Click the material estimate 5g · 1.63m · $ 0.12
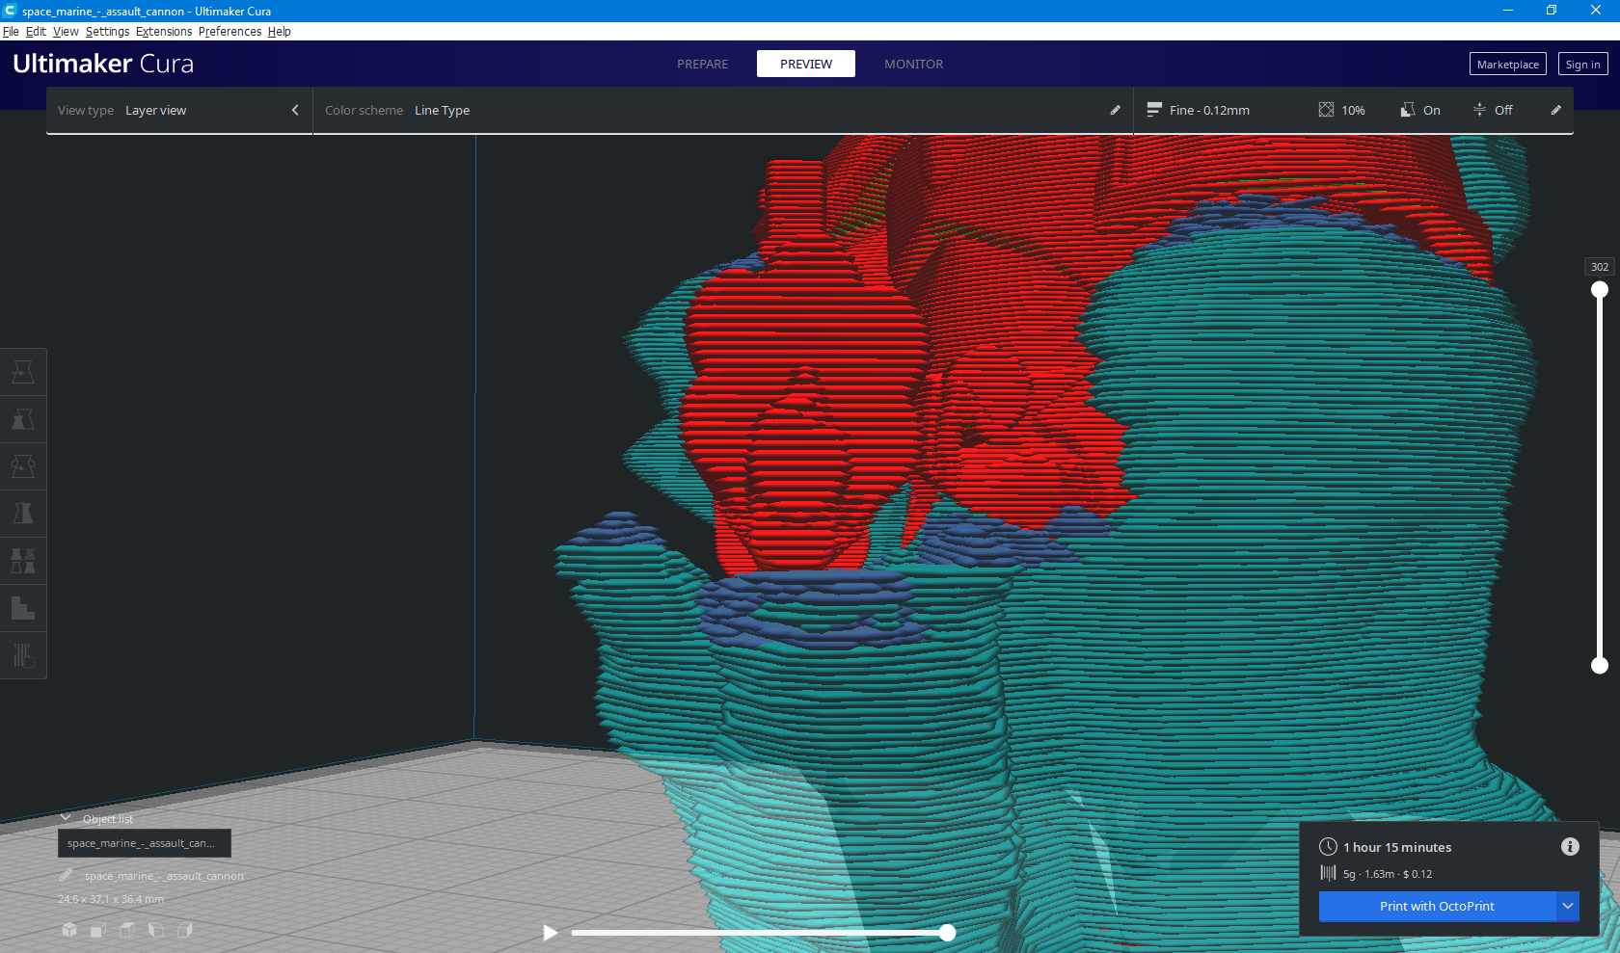This screenshot has height=953, width=1620. (x=1388, y=874)
